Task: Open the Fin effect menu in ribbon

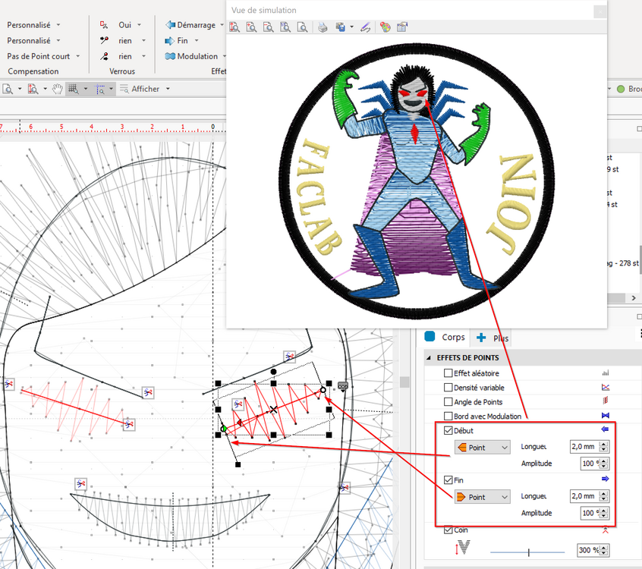Action: coord(182,40)
